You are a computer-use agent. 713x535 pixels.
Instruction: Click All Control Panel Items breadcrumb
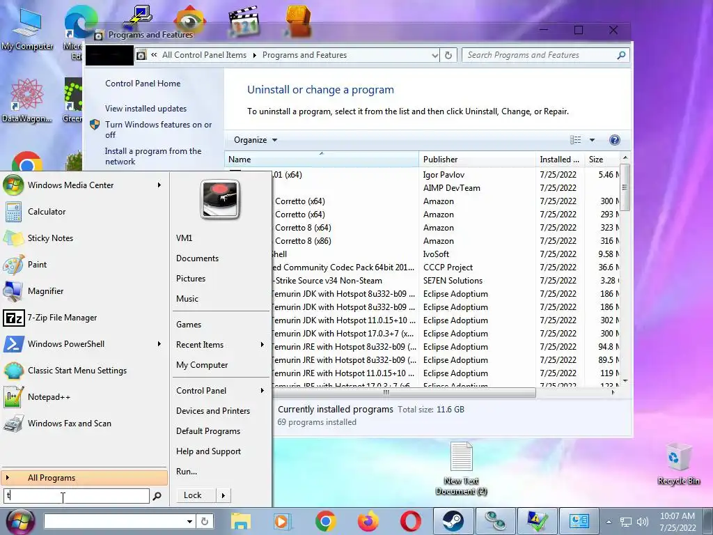coord(204,55)
